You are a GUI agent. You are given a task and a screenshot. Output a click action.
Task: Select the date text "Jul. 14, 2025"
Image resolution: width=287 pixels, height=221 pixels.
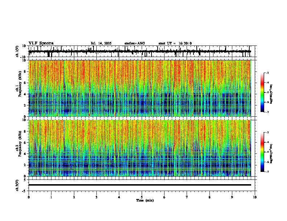click(101, 43)
